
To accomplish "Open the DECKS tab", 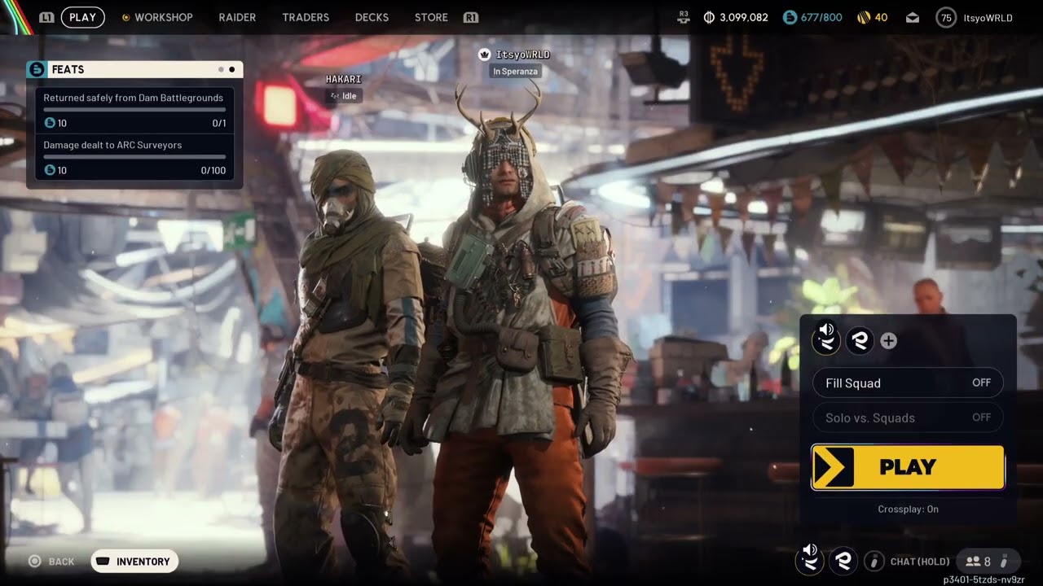I will pyautogui.click(x=372, y=17).
